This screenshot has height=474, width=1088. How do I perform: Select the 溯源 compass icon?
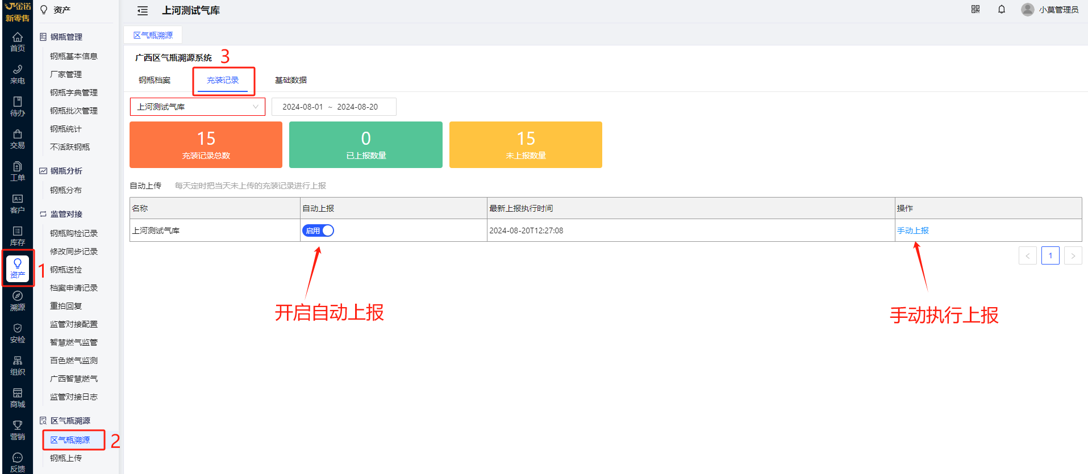pyautogui.click(x=18, y=300)
